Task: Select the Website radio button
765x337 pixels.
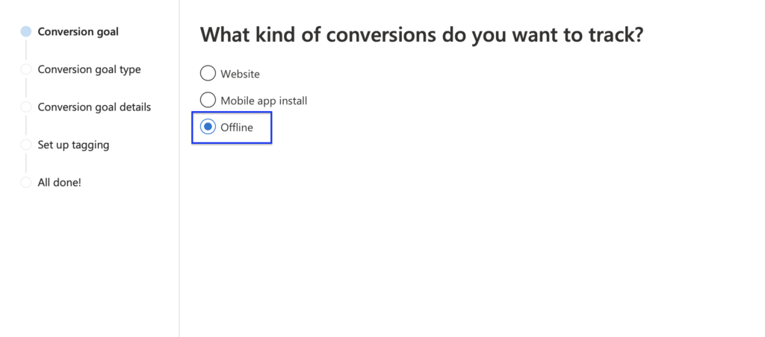Action: 208,73
